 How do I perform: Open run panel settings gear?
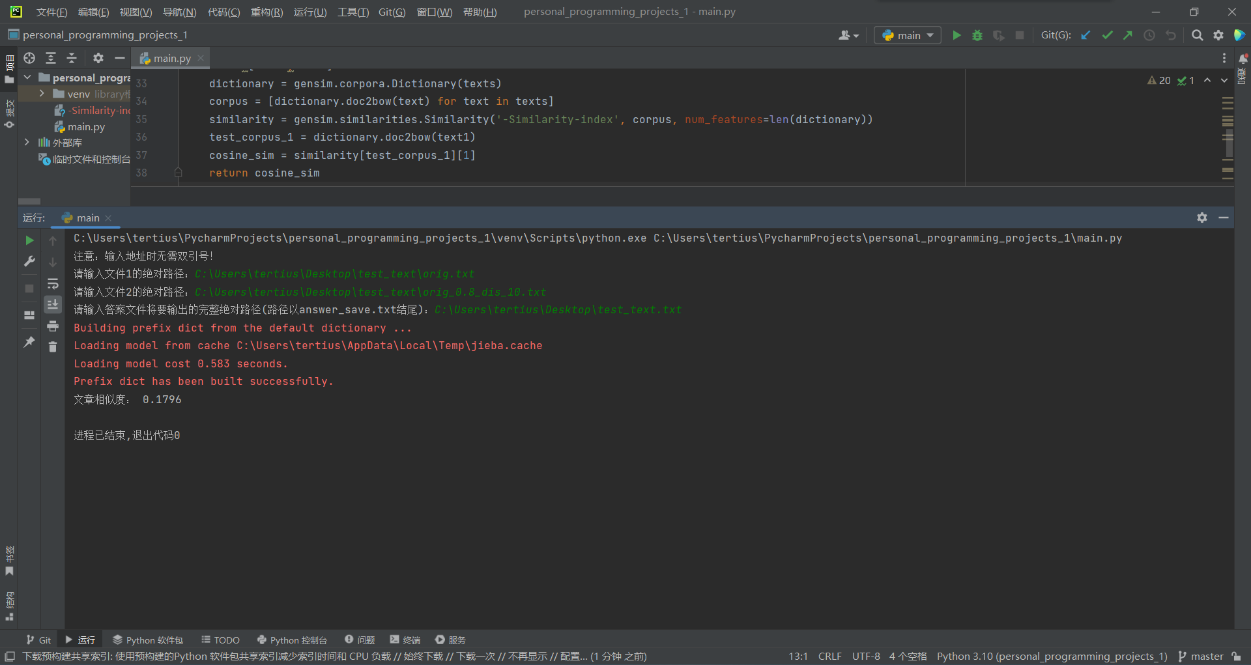[1202, 218]
